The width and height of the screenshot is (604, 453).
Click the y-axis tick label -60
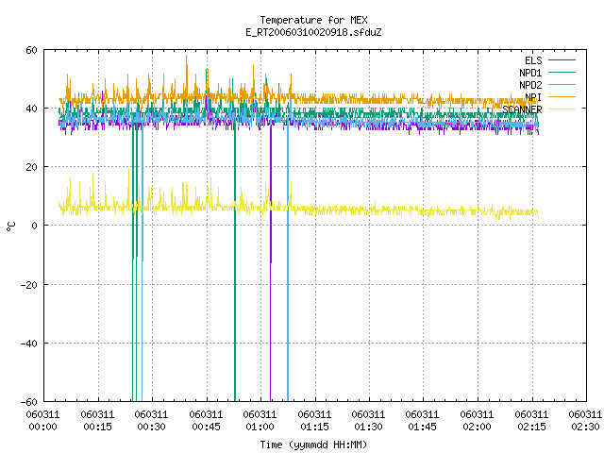click(x=29, y=402)
